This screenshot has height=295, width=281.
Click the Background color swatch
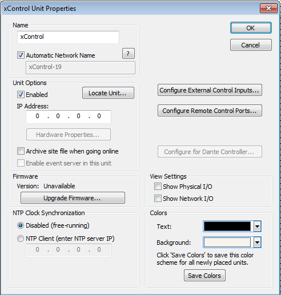coord(227,243)
